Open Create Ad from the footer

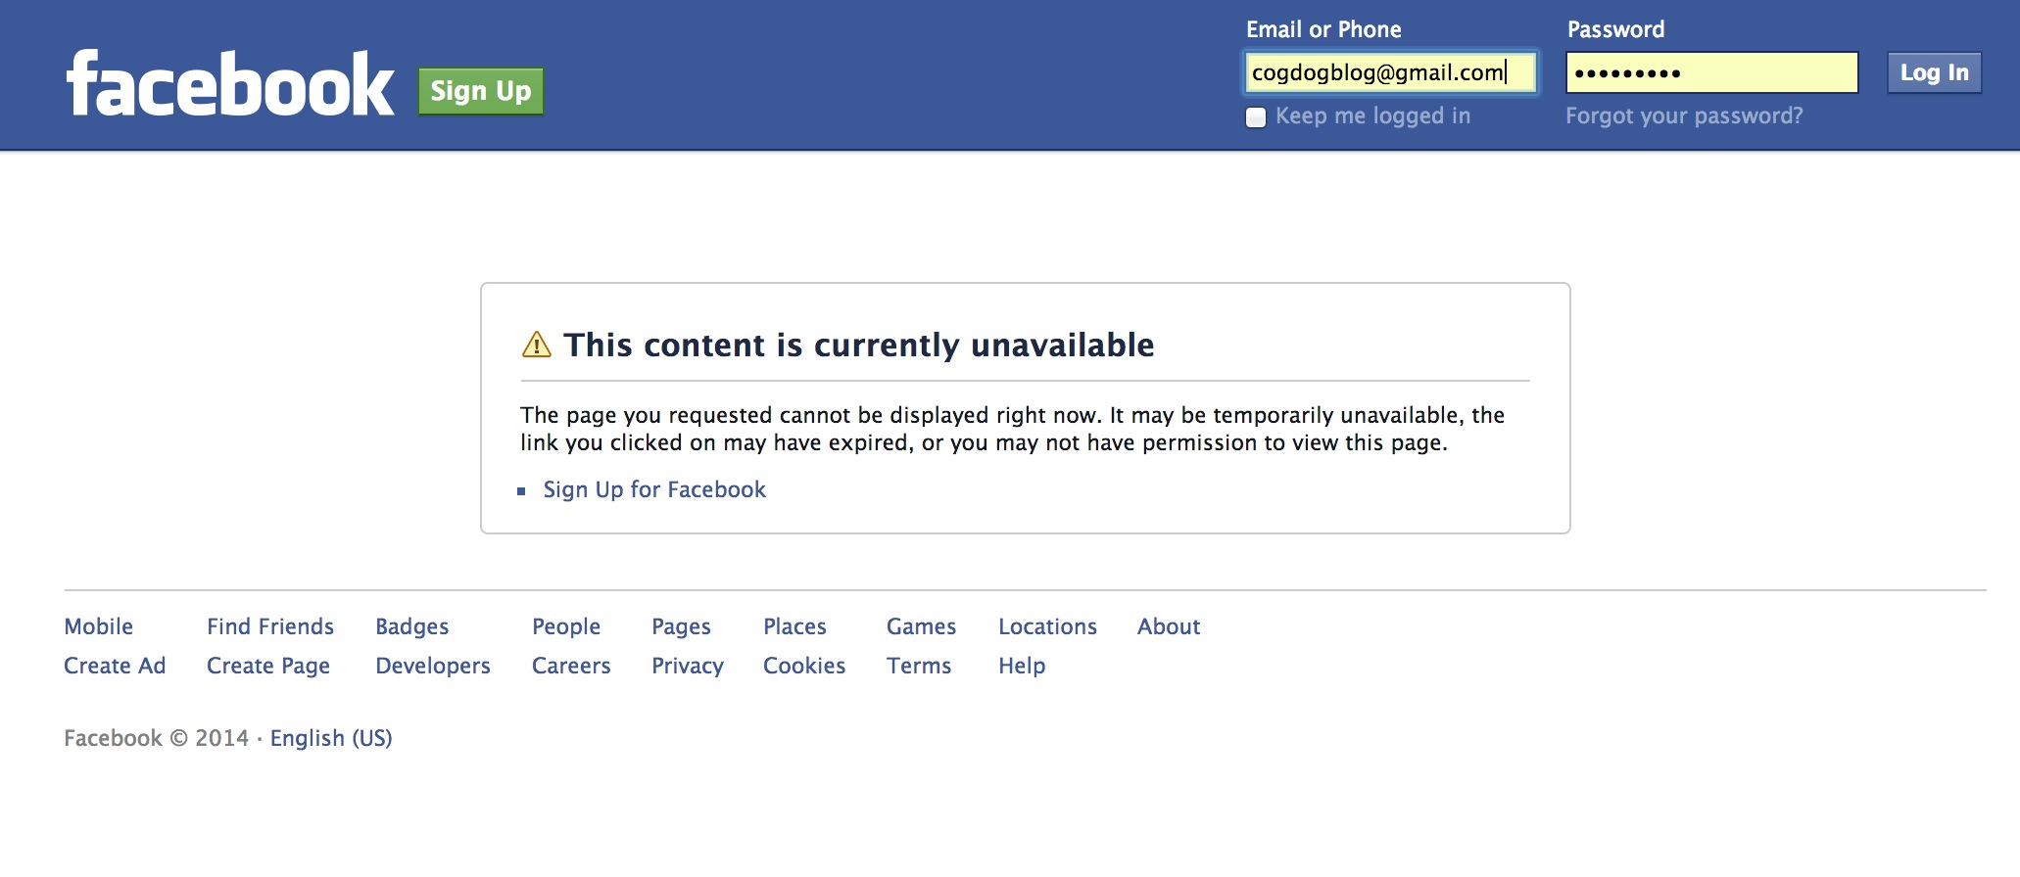click(x=115, y=666)
